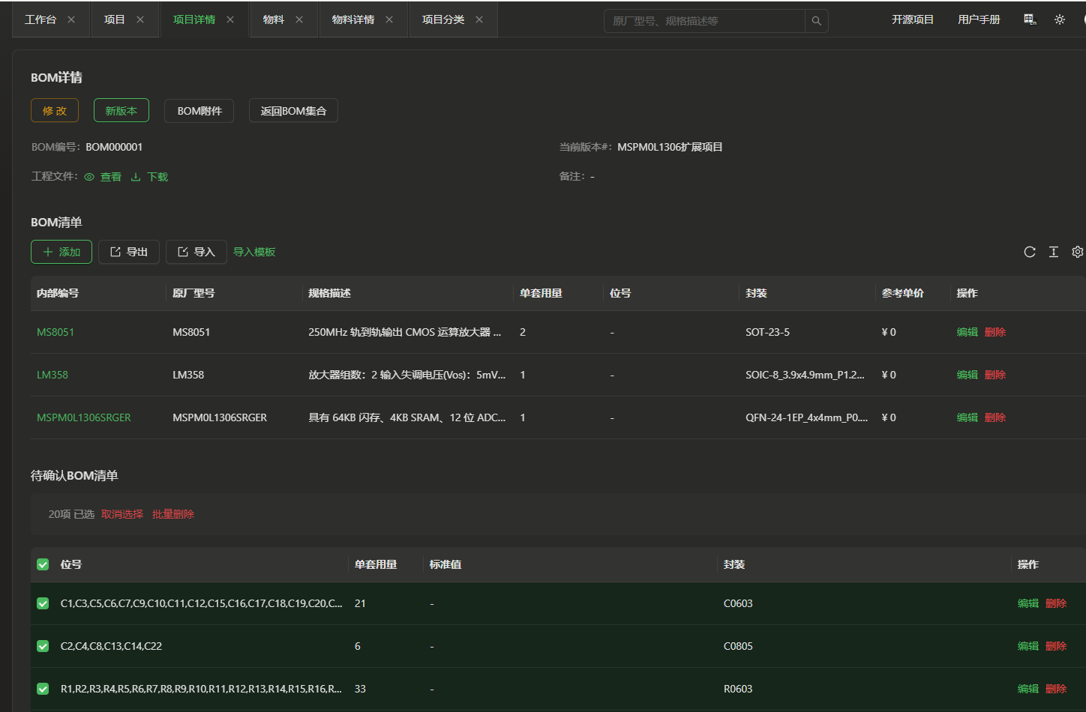Image resolution: width=1086 pixels, height=712 pixels.
Task: Close the 项目分类 tab
Action: click(x=479, y=19)
